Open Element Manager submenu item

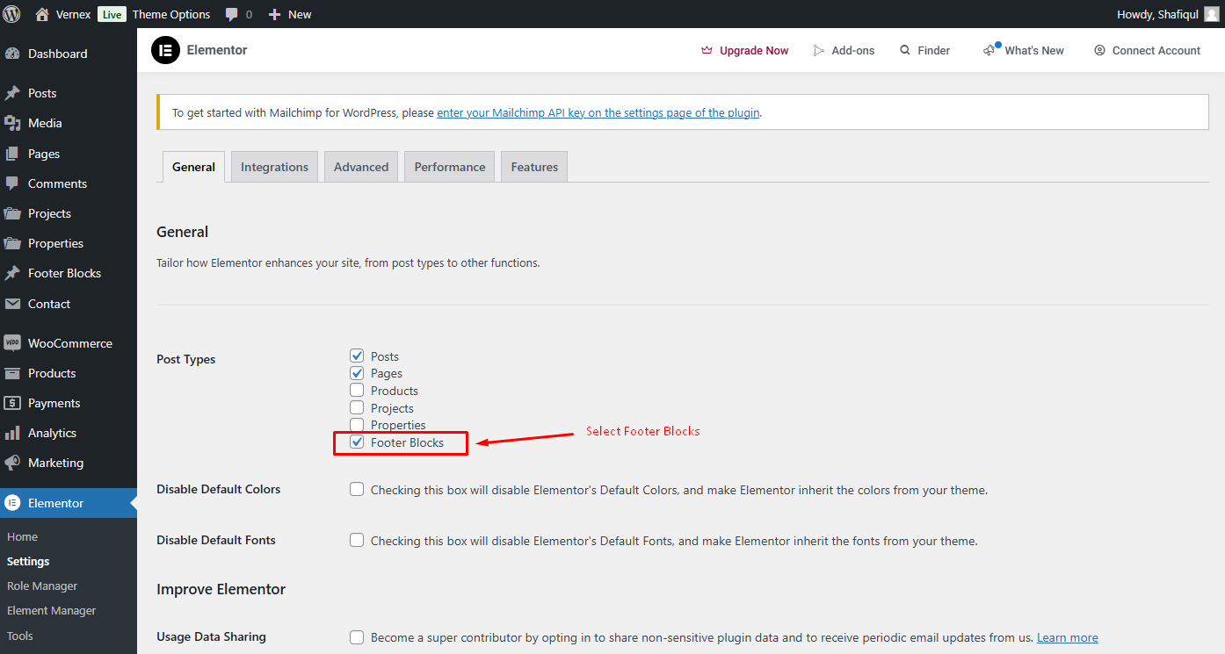tap(52, 610)
